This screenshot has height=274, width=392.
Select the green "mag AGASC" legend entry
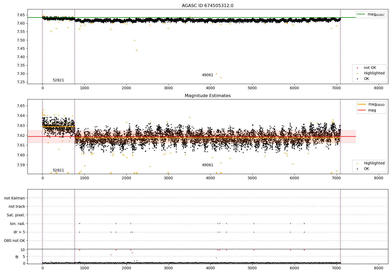coord(371,14)
